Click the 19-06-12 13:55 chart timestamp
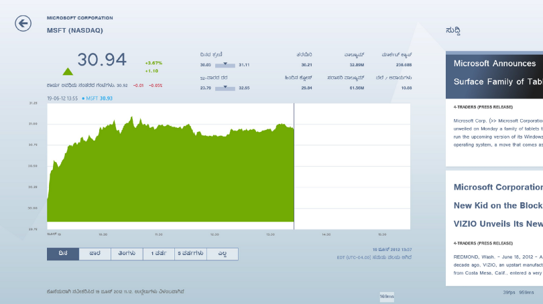 (x=62, y=98)
